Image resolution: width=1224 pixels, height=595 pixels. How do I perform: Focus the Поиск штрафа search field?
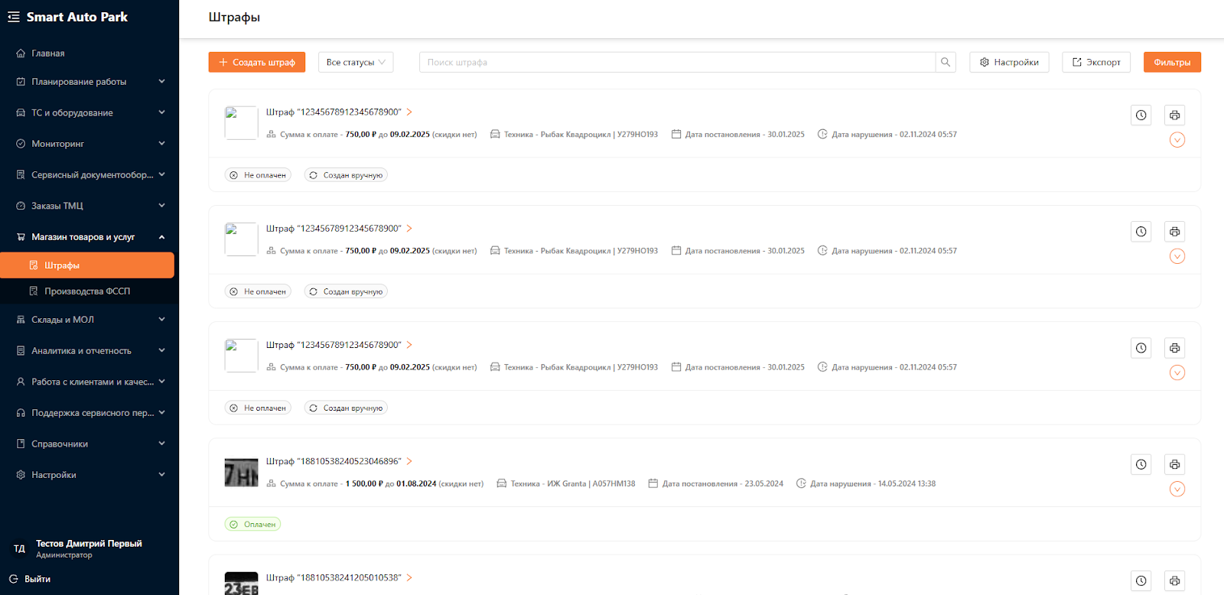pyautogui.click(x=677, y=62)
